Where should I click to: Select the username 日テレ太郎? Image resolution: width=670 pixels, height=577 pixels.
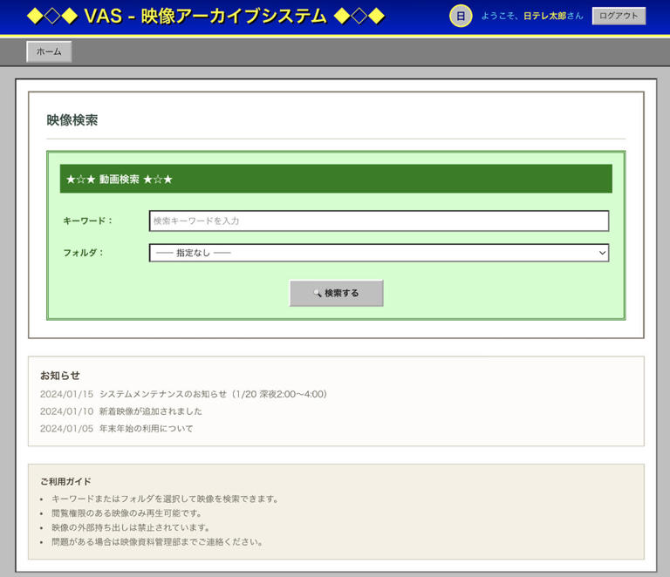pyautogui.click(x=544, y=16)
